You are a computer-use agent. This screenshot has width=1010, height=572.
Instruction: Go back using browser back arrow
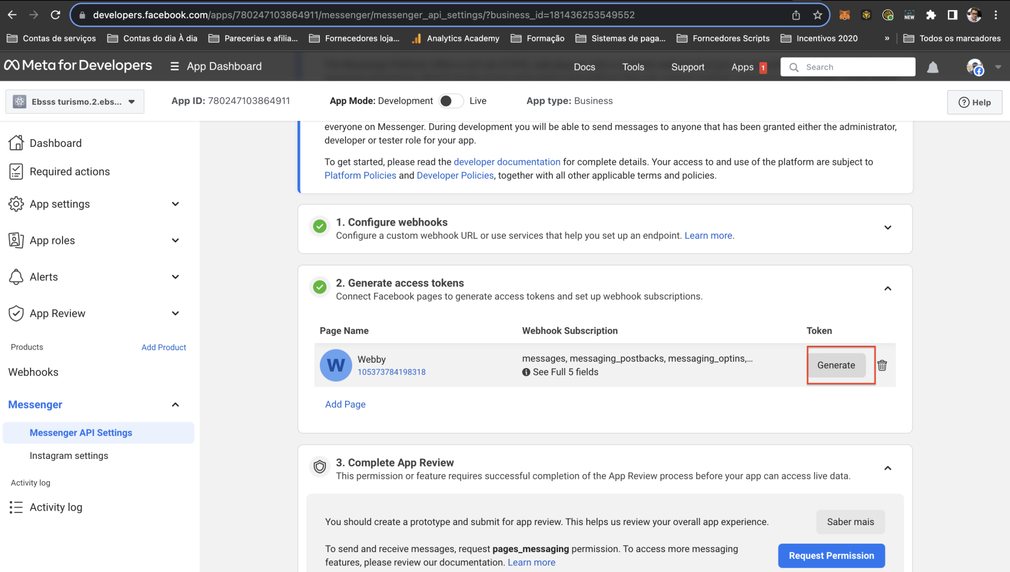tap(12, 15)
